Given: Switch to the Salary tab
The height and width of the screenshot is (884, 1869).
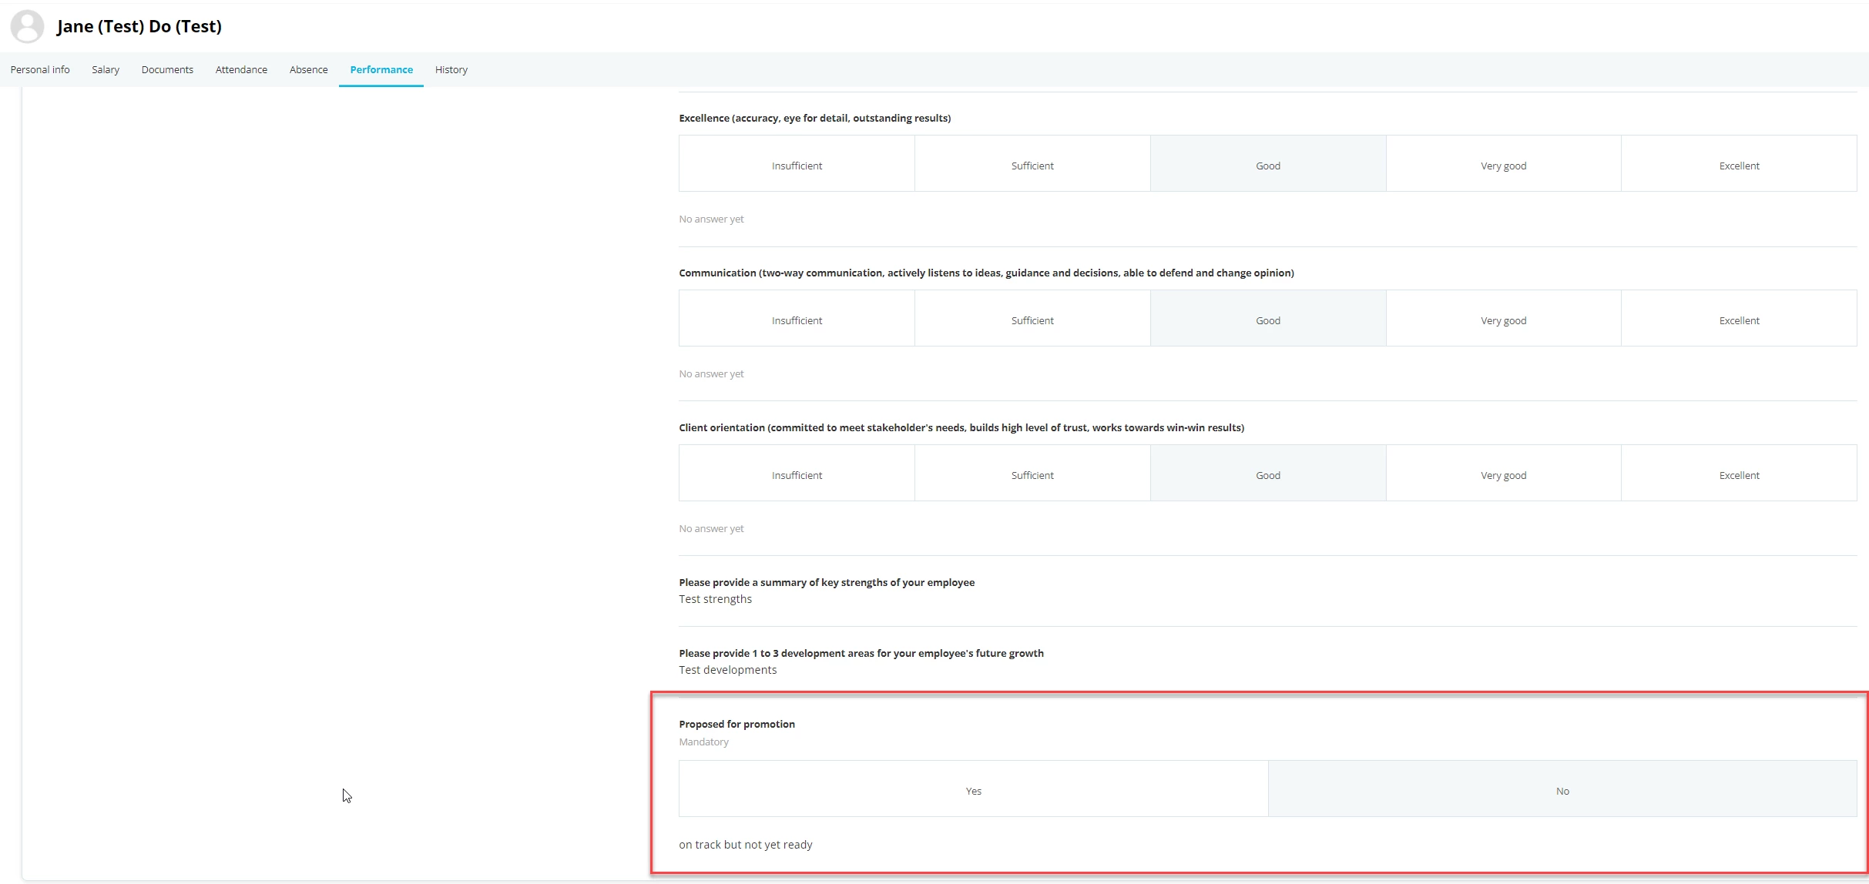Looking at the screenshot, I should click(x=106, y=69).
